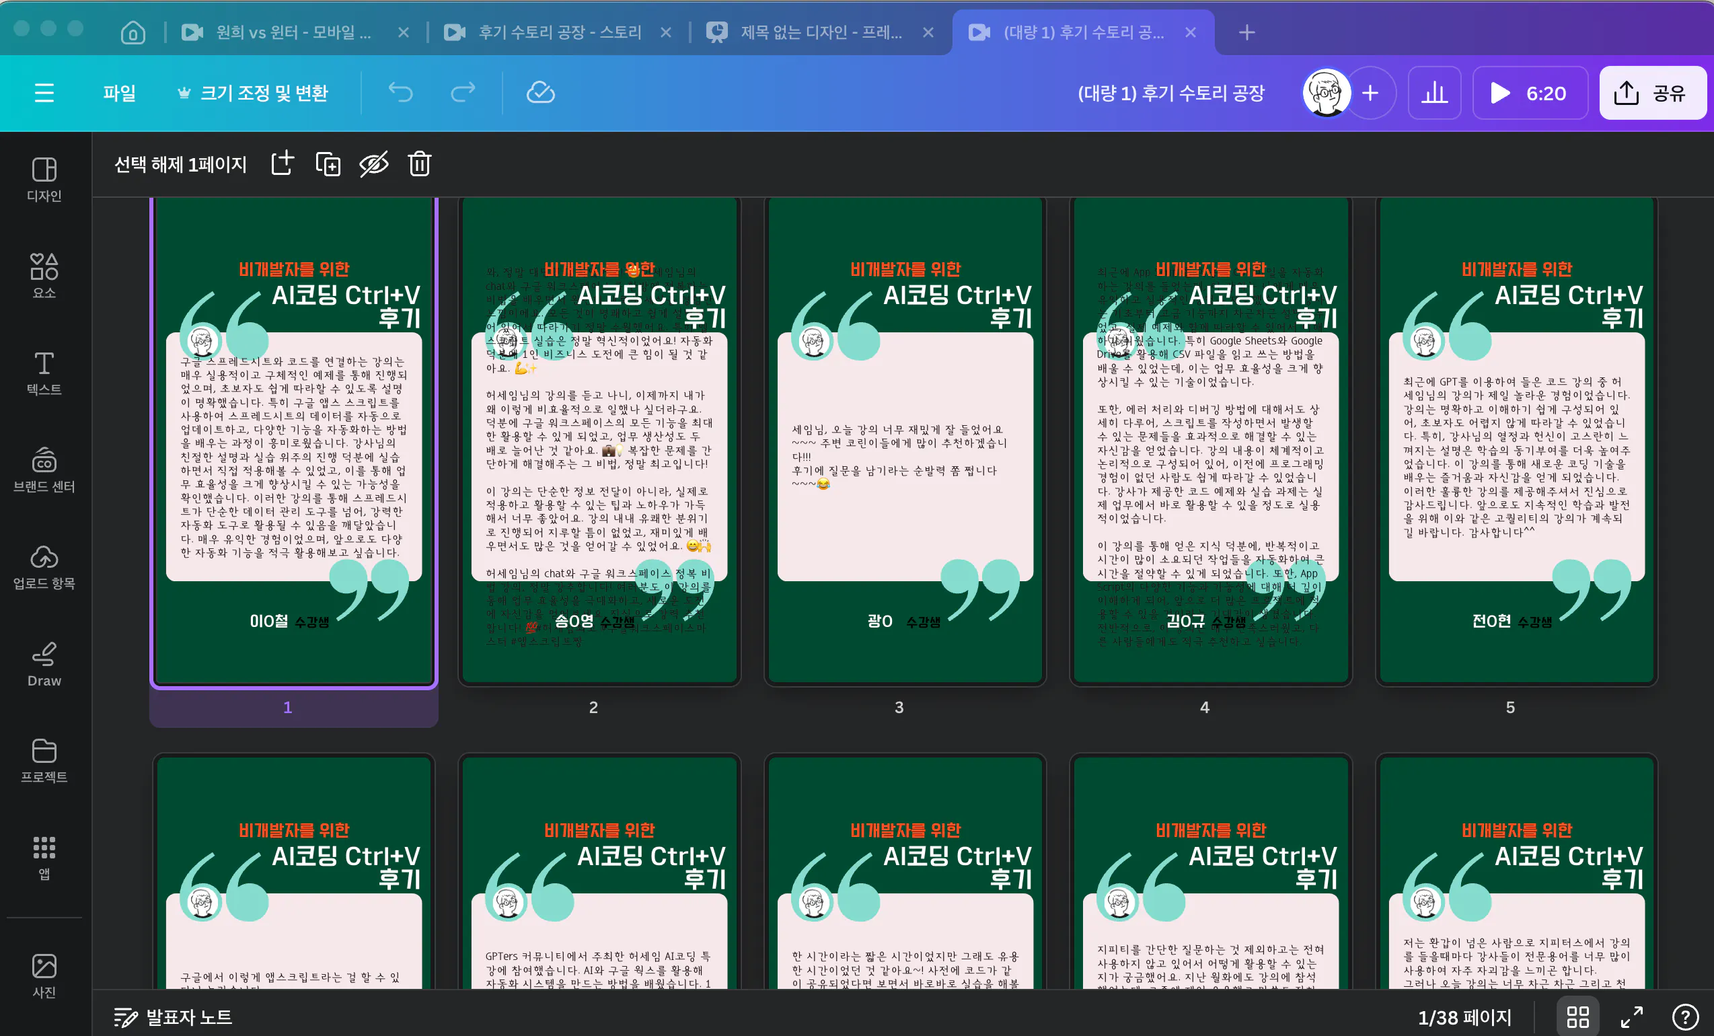Select the Draw tool in sidebar
Image resolution: width=1714 pixels, height=1036 pixels.
click(44, 664)
